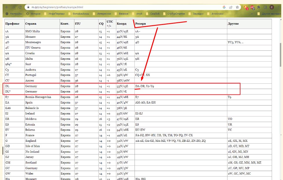The height and width of the screenshot is (180, 283).
Task: Open the Chrome three-dot menu
Action: pos(278,7)
